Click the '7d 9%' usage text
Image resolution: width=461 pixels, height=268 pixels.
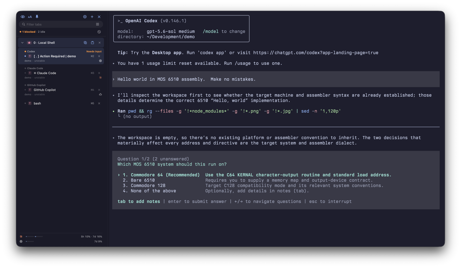(98, 242)
